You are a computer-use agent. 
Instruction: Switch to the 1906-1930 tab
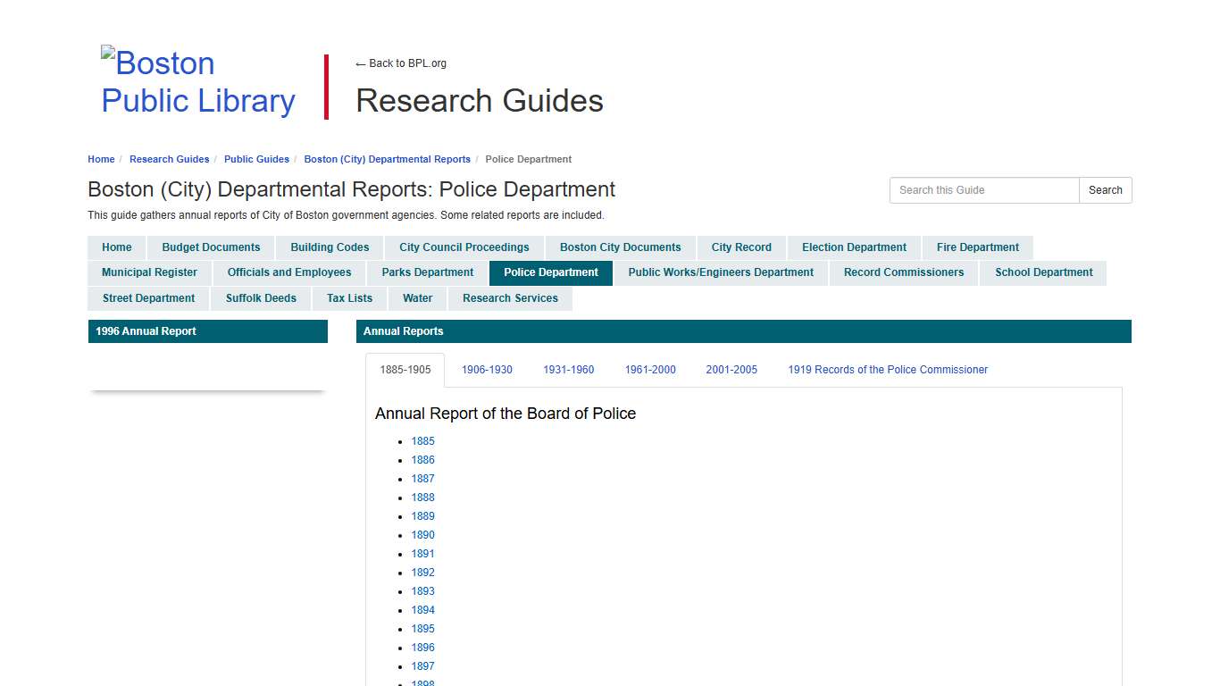(487, 369)
